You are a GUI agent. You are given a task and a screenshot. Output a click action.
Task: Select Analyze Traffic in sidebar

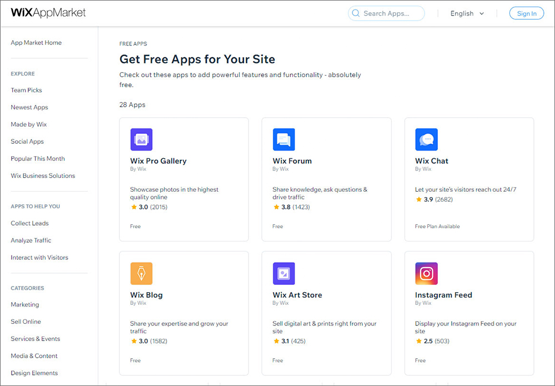point(31,240)
